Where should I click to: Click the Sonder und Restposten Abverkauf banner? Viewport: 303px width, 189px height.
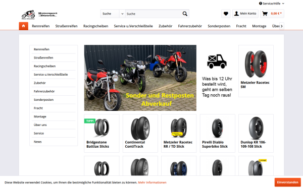(x=140, y=78)
